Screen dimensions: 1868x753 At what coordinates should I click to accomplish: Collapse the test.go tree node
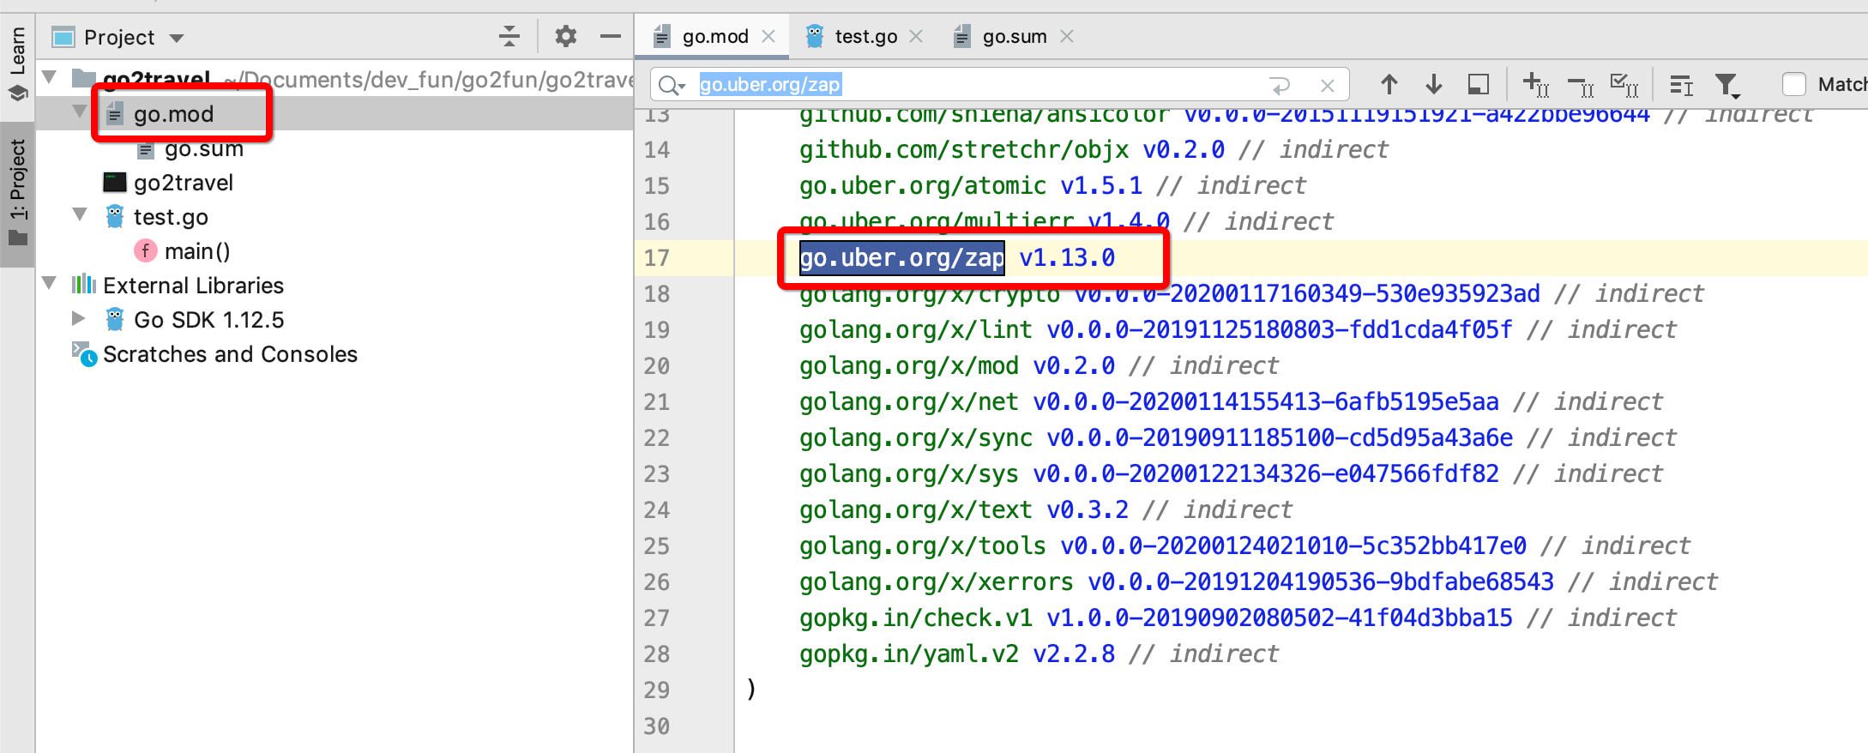pos(80,214)
